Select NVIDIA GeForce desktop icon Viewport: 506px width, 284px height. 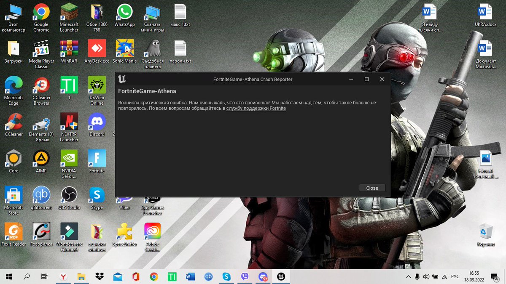click(x=69, y=164)
